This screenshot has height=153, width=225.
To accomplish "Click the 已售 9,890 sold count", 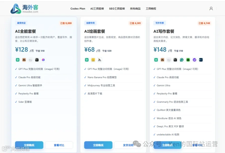I will pyautogui.click(x=66, y=23).
